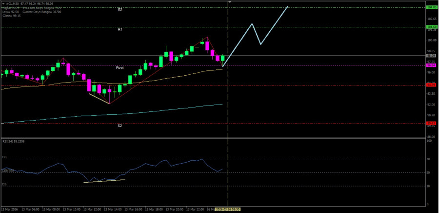Select the cyan long-term moving average line

click(122, 113)
